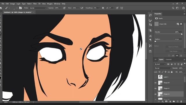Open the Paragraph panel icon
Viewport: 186px width, 105px height.
[150, 40]
